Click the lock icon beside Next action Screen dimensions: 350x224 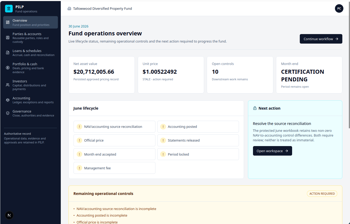coord(255,108)
